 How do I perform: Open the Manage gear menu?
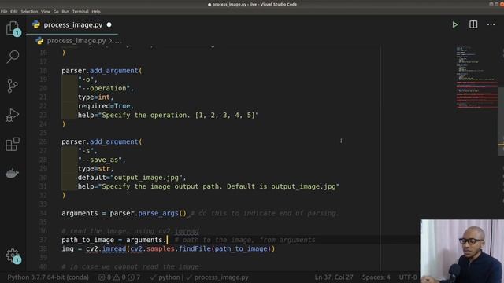[13, 255]
